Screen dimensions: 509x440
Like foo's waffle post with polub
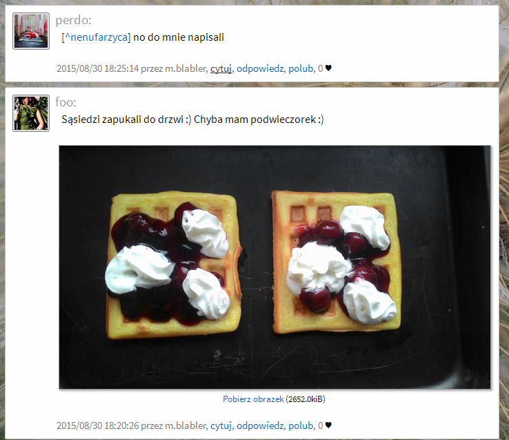coord(301,425)
